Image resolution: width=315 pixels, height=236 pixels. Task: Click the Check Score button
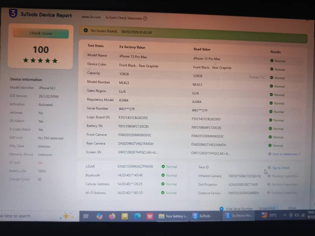click(41, 33)
